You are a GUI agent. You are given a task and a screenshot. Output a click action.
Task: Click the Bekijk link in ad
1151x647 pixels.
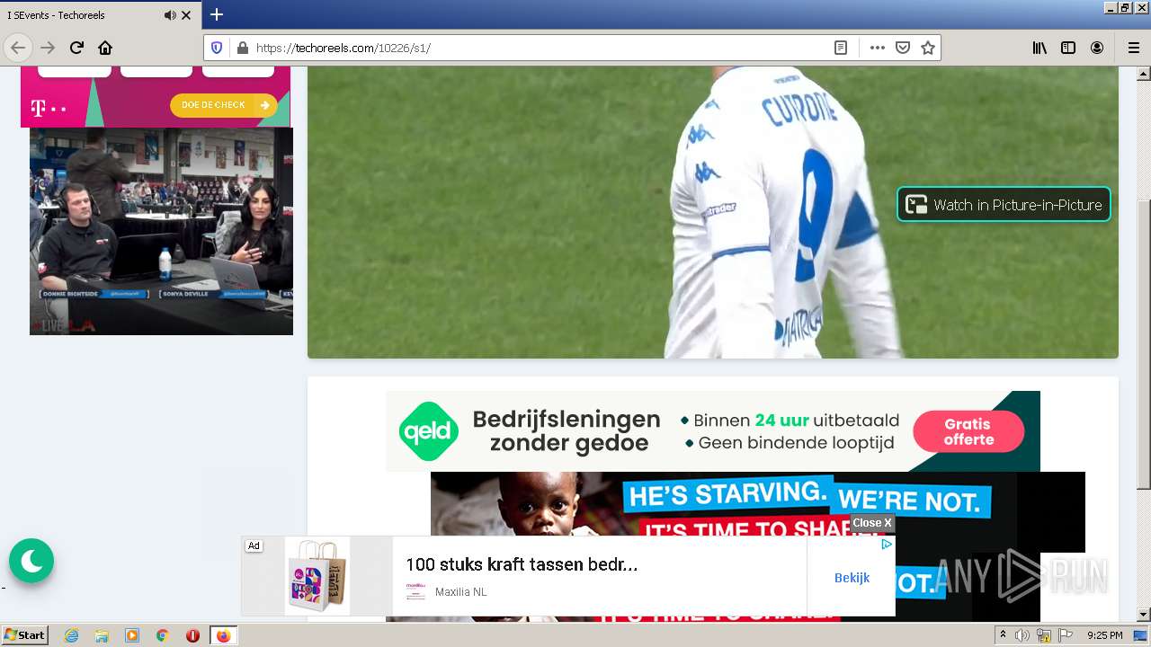(852, 578)
